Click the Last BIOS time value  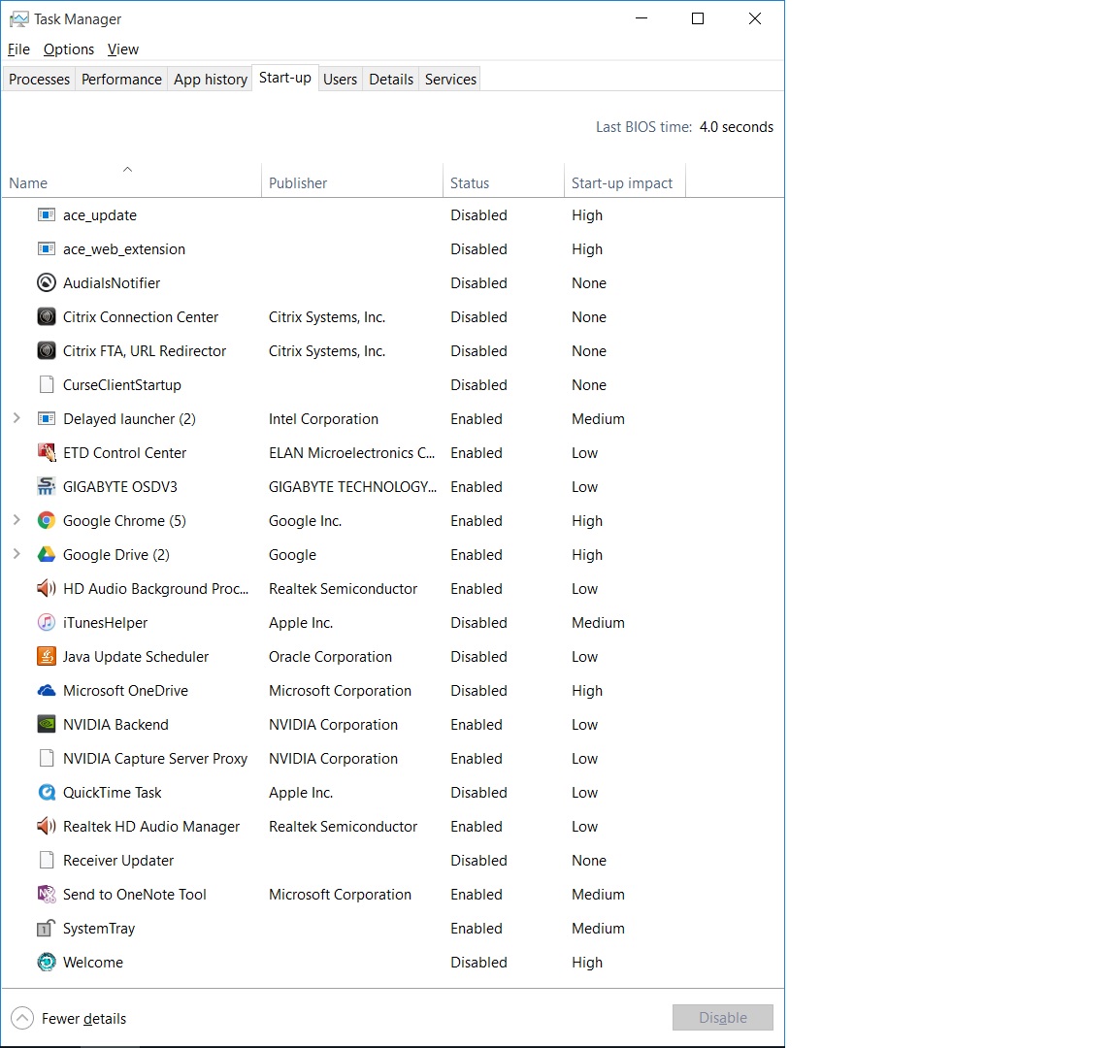736,127
